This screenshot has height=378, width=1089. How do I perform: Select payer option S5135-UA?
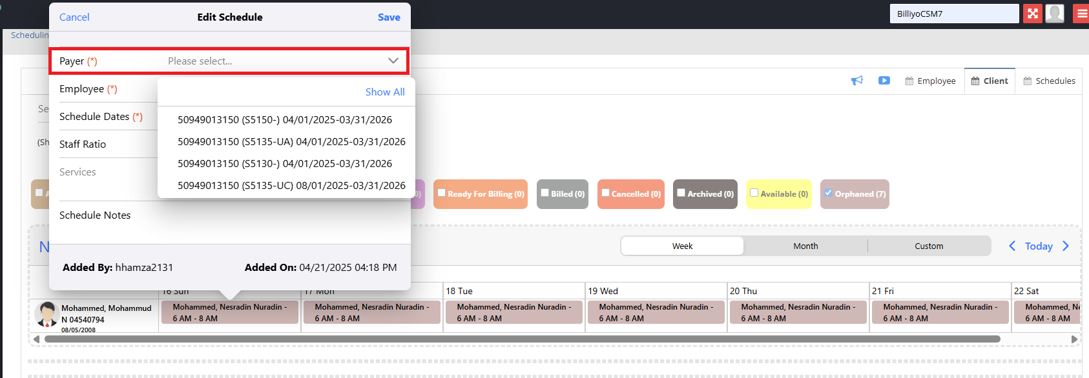(291, 141)
